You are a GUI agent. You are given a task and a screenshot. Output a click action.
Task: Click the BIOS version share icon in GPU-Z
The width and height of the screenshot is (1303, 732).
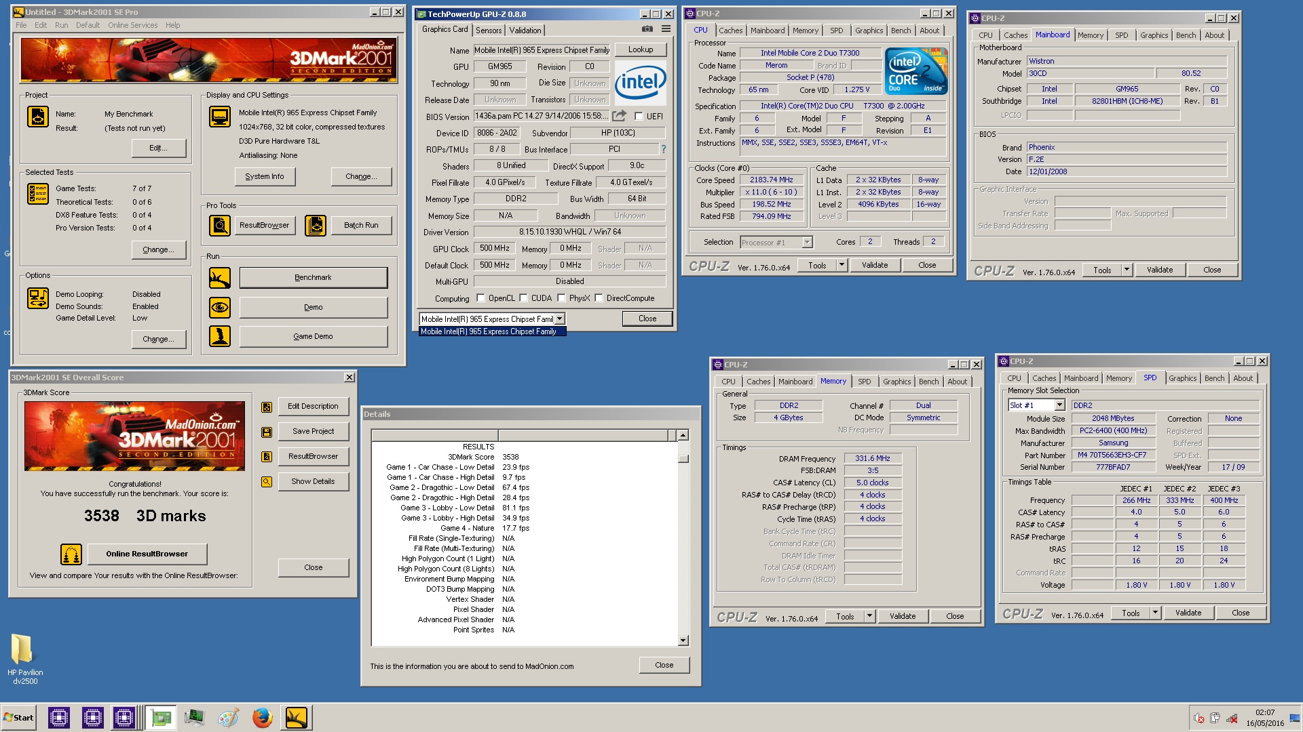[619, 116]
